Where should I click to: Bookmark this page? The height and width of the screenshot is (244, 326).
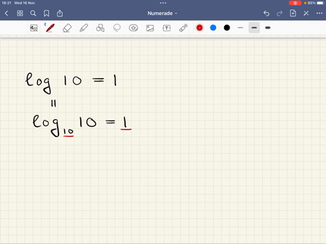point(46,14)
